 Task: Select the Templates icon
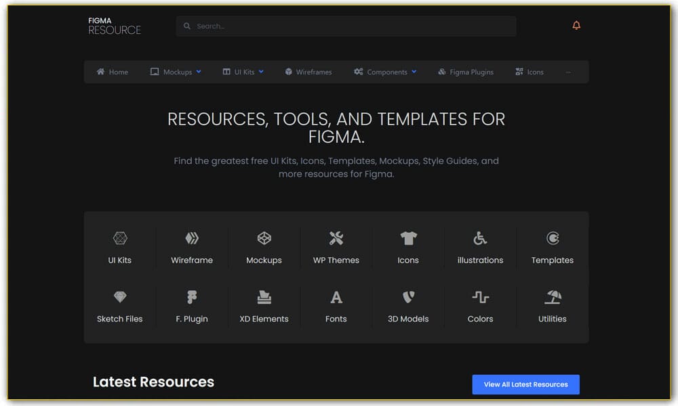pos(552,238)
